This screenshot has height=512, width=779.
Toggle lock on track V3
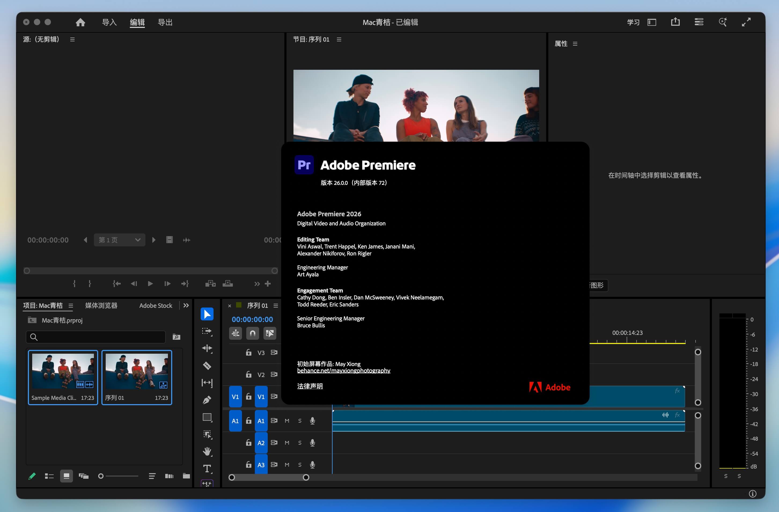point(249,353)
